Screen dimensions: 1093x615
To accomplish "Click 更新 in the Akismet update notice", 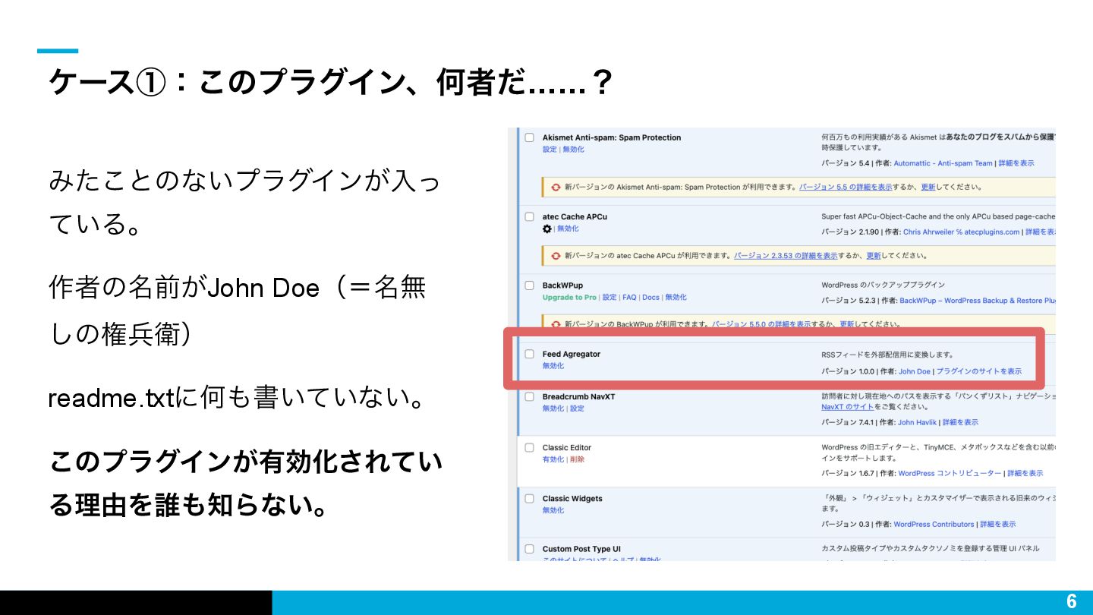I will (x=928, y=187).
